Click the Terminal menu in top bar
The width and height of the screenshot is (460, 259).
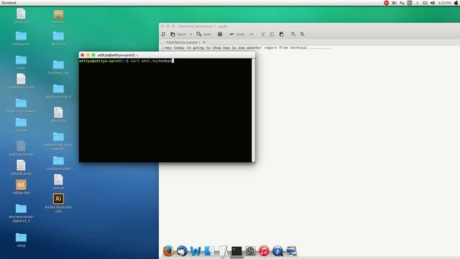click(x=9, y=3)
